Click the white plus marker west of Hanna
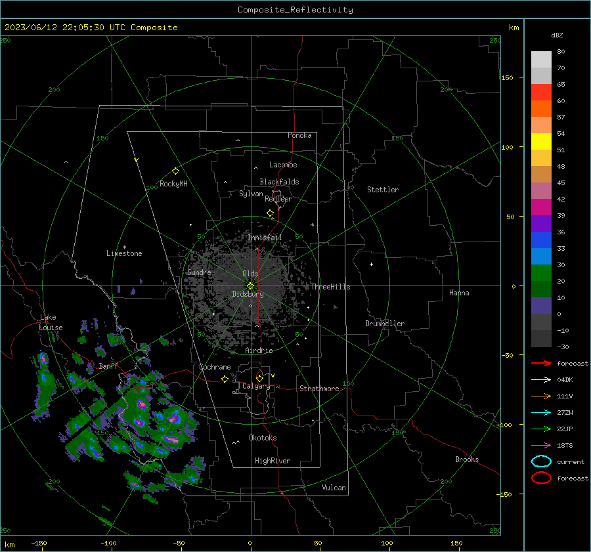 (x=371, y=264)
